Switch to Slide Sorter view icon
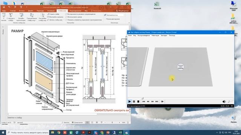The width and height of the screenshot is (241, 135). (92, 123)
